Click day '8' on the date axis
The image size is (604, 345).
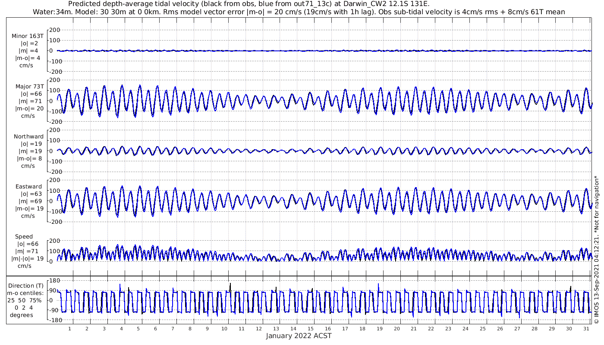tap(190, 329)
